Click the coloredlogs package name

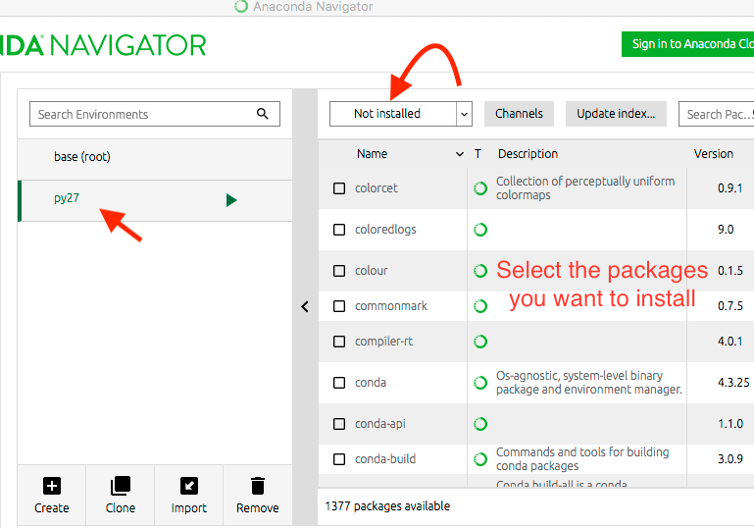(x=385, y=230)
